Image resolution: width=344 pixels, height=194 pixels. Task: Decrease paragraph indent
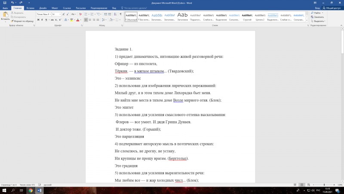point(105,14)
